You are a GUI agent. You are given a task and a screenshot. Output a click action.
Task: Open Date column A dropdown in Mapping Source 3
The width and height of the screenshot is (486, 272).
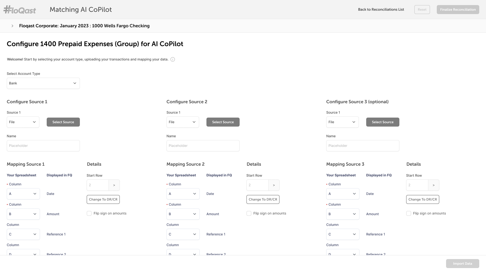click(x=343, y=194)
